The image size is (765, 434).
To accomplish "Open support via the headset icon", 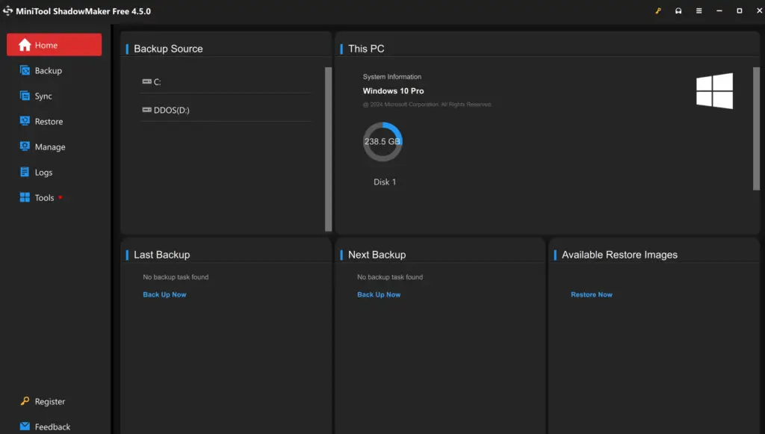I will point(678,11).
